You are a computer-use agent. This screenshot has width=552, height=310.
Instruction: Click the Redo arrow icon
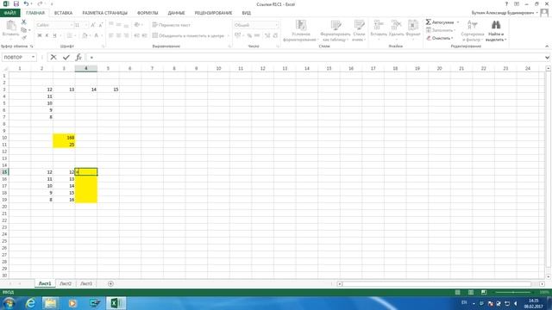[40, 3]
